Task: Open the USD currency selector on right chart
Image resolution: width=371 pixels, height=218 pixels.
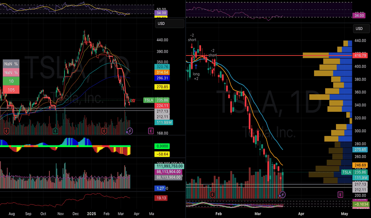Action: (362, 29)
